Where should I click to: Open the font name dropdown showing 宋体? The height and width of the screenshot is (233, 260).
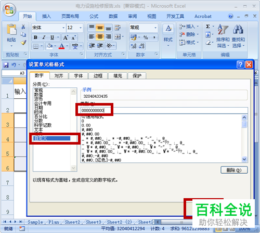[x=63, y=28]
